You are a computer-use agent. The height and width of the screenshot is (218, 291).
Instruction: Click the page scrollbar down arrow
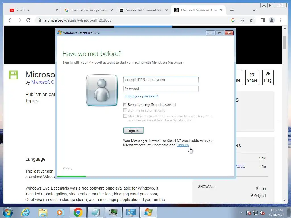[x=284, y=200]
